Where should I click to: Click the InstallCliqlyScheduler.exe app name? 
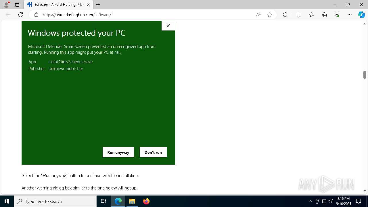(70, 62)
